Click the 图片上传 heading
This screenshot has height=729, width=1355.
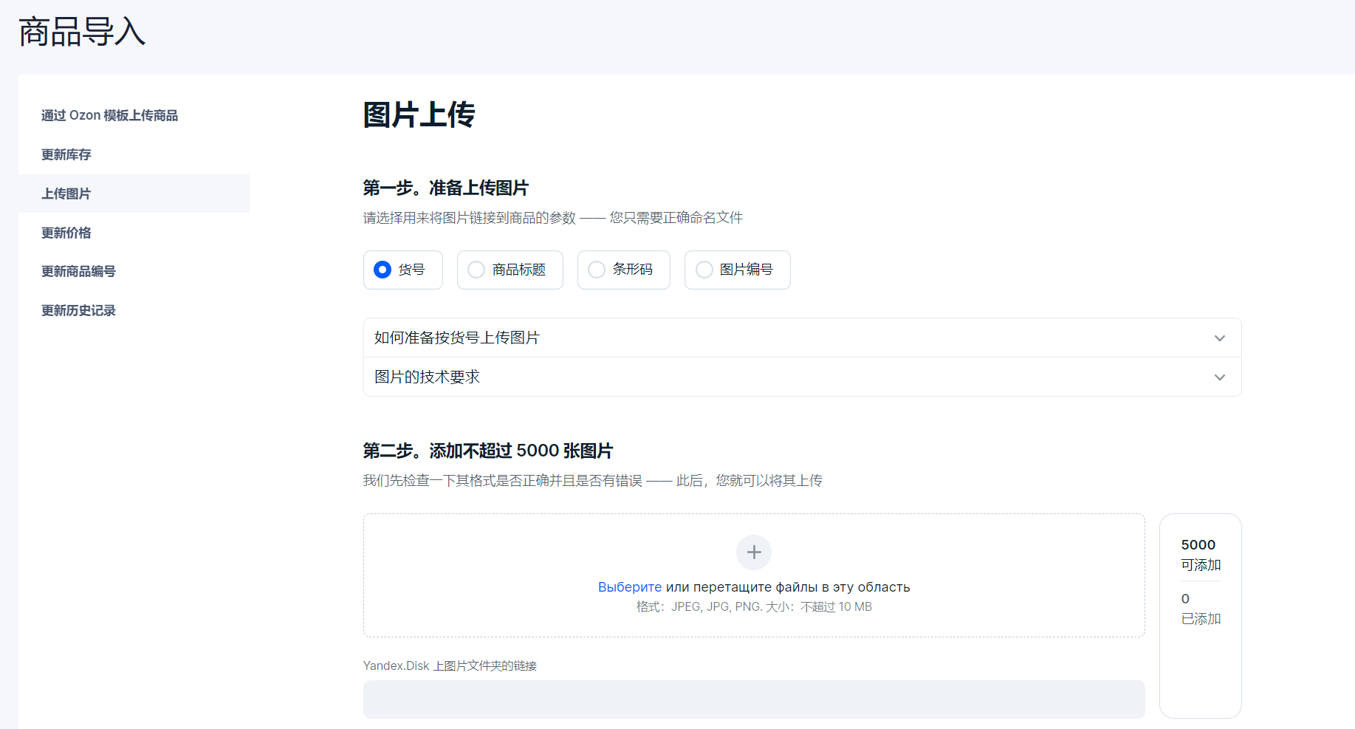(x=419, y=114)
